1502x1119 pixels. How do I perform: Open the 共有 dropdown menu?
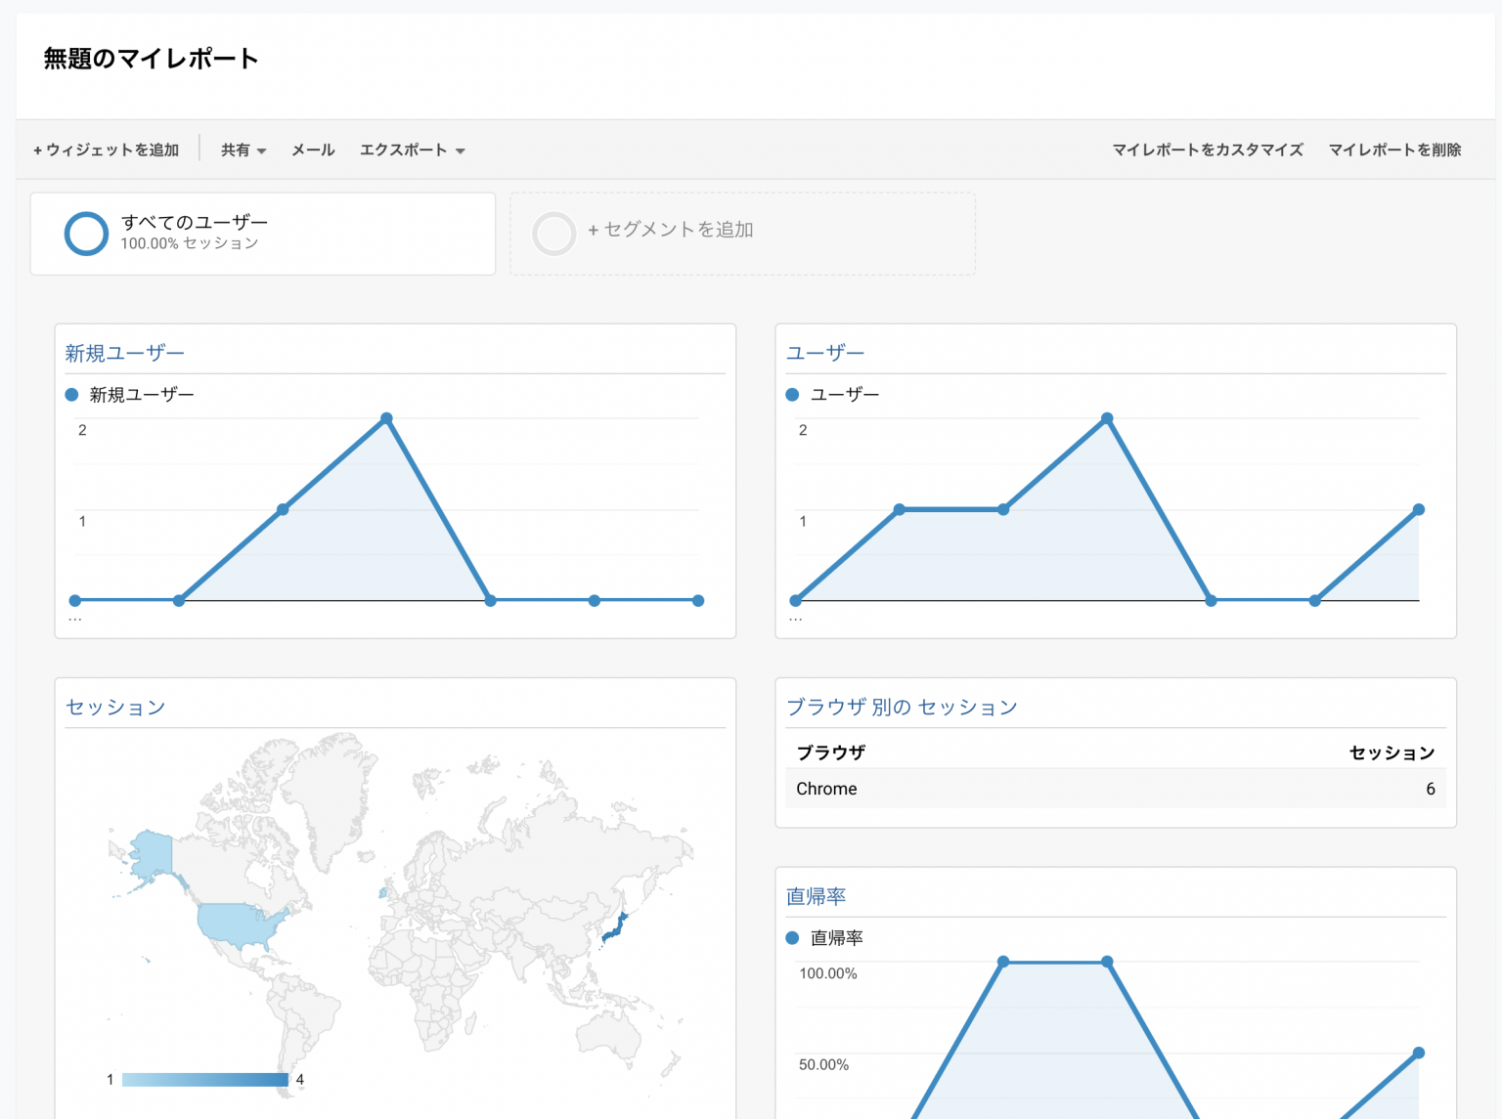pyautogui.click(x=243, y=150)
